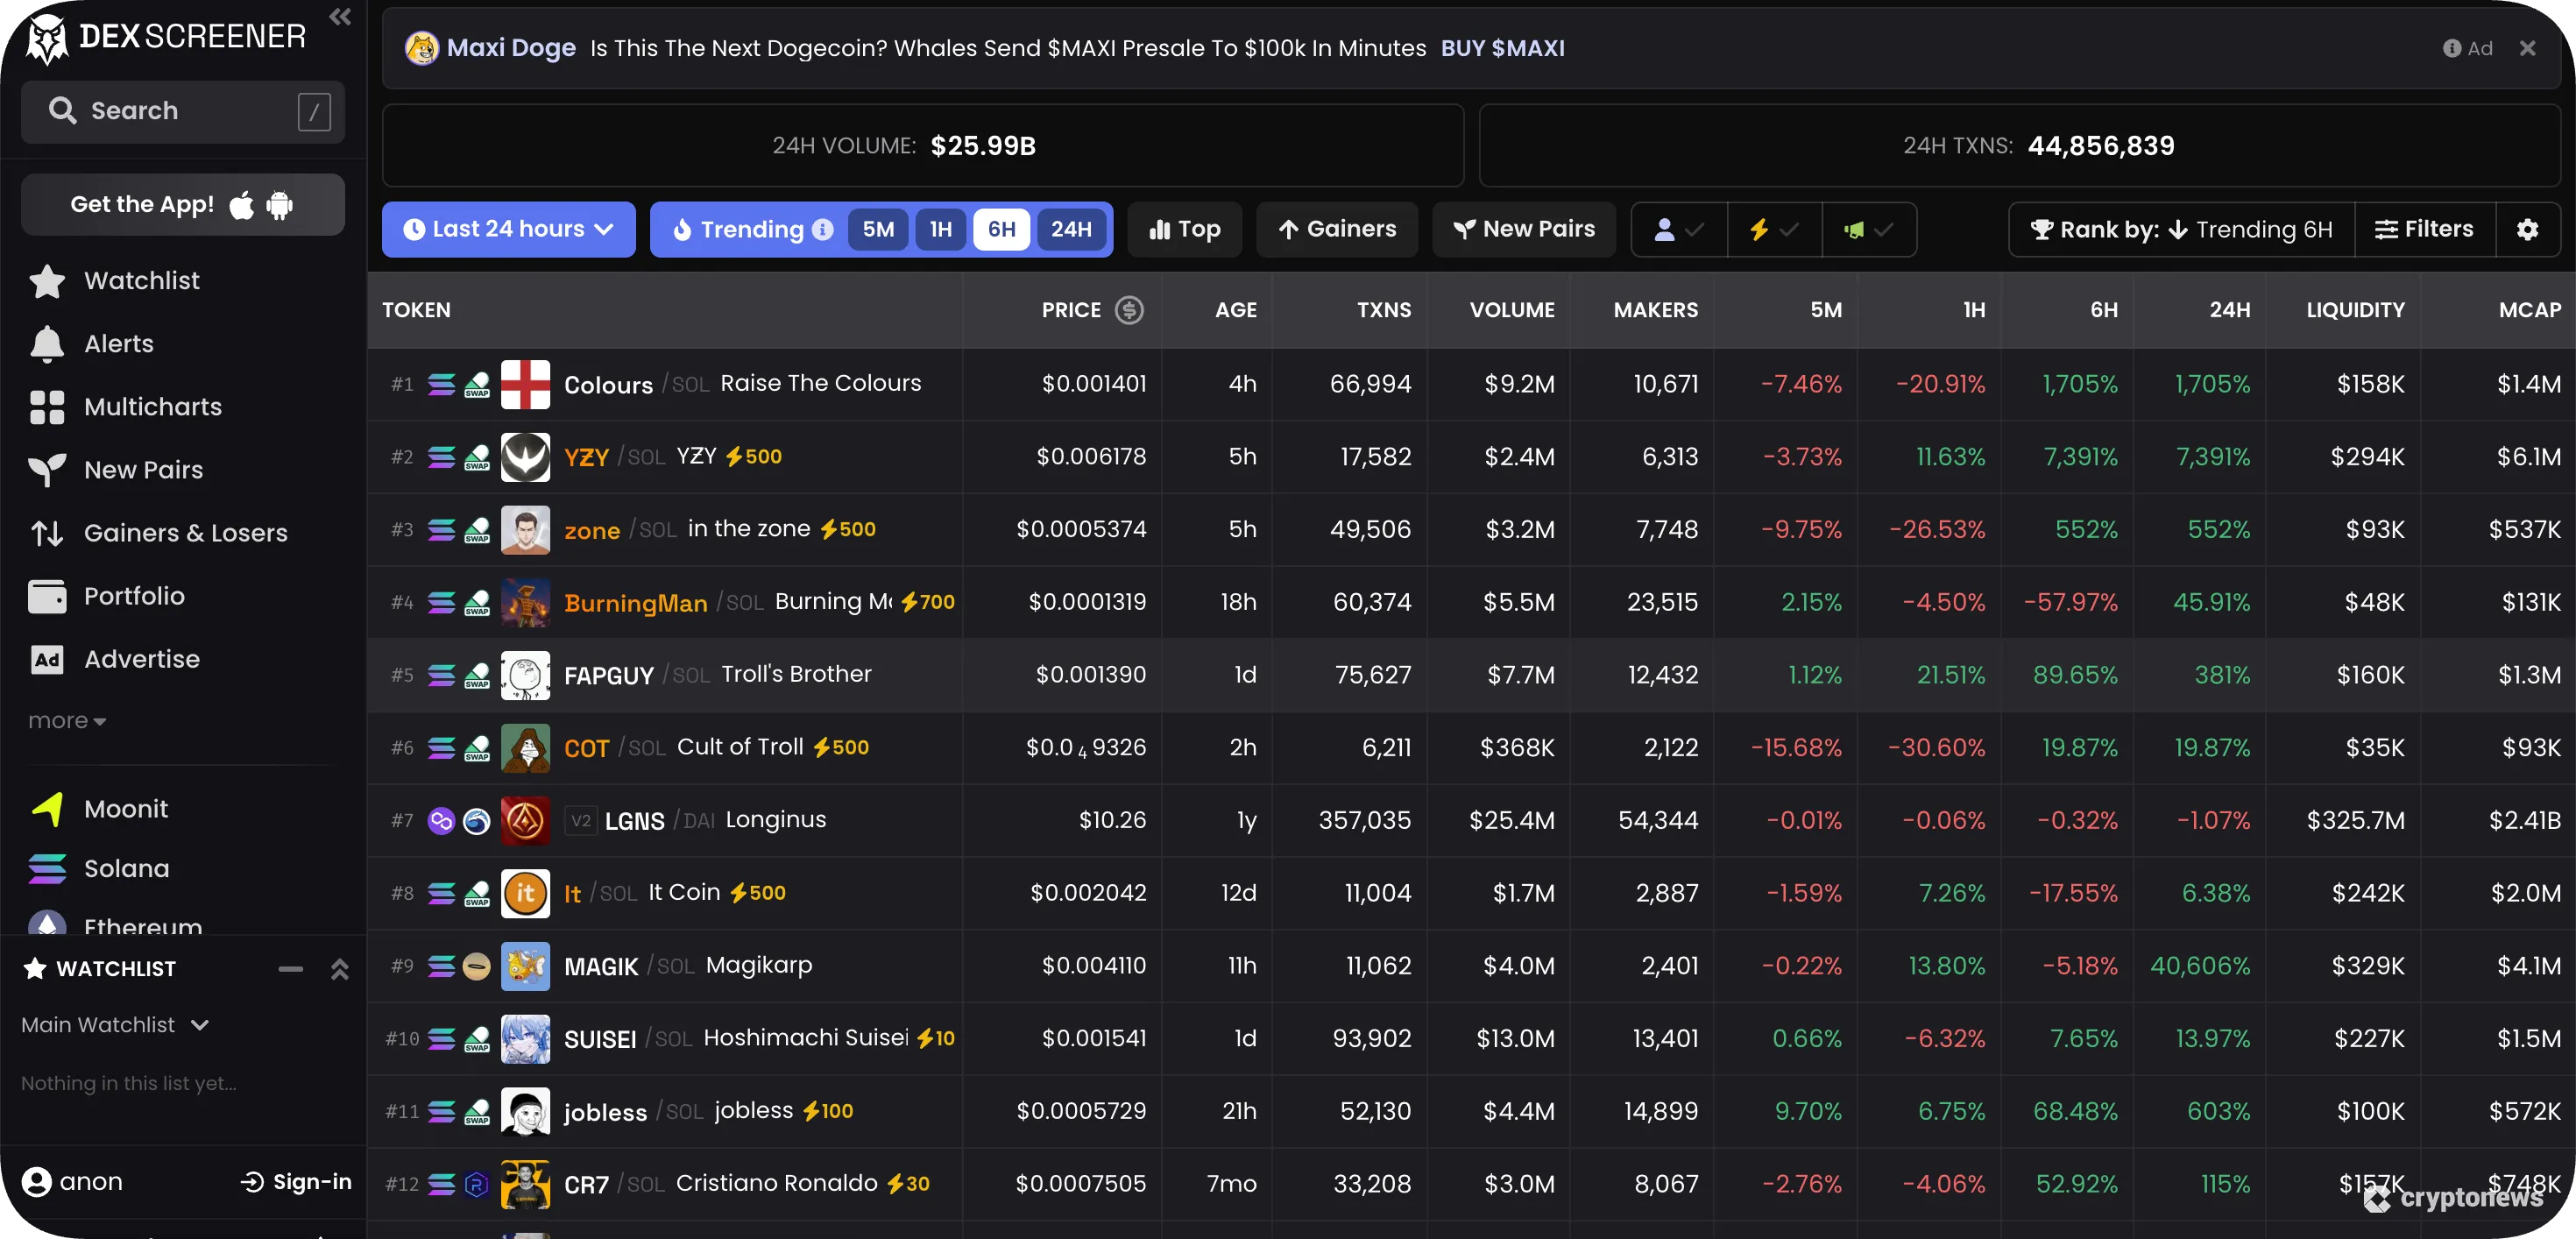Switch to the 1H trending tab

click(940, 229)
